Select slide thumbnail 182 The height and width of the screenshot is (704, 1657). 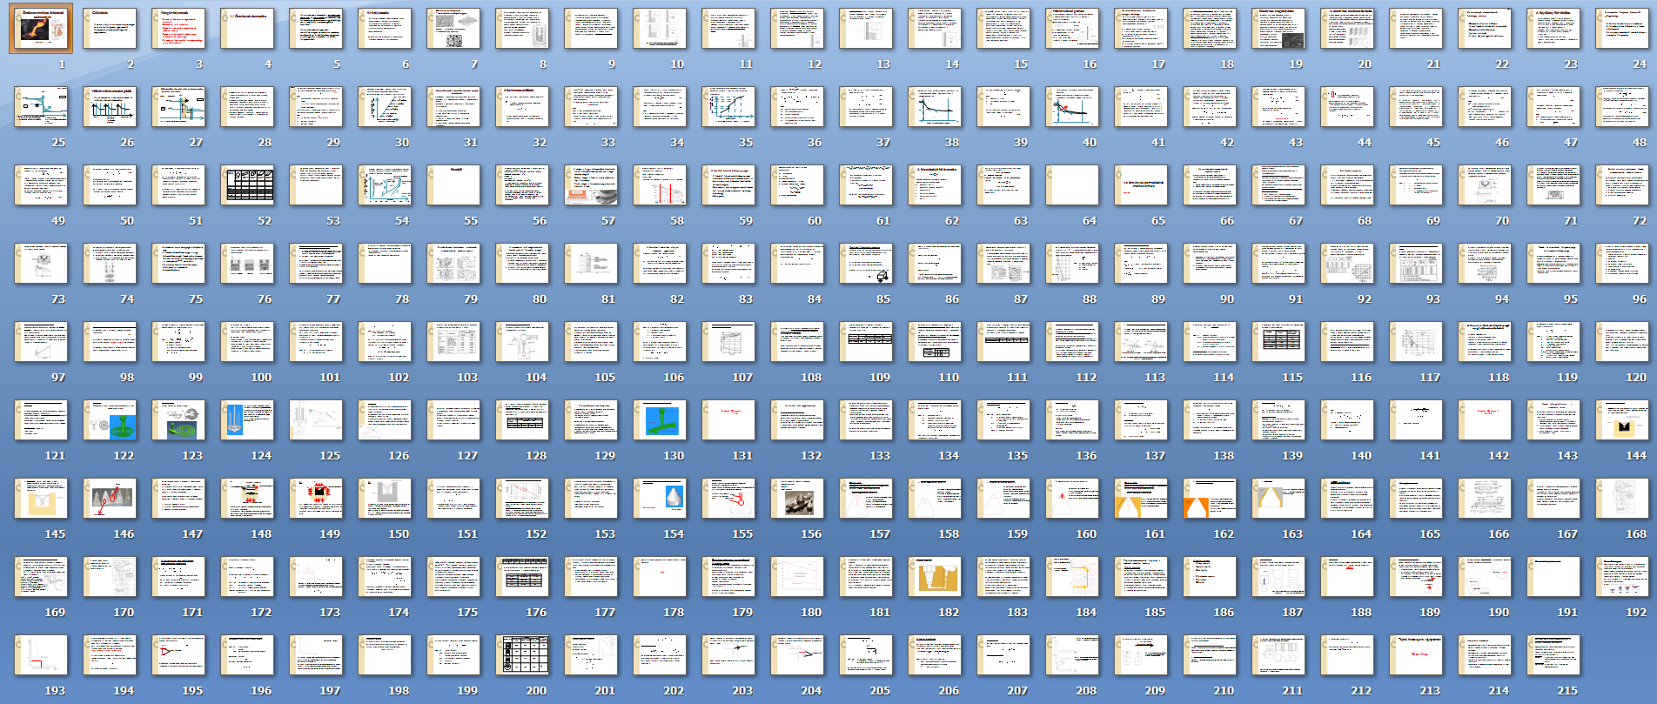(935, 577)
